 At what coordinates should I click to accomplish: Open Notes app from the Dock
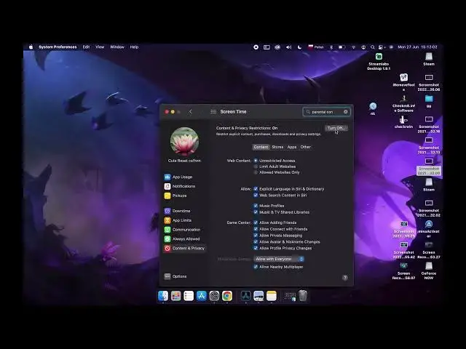[x=272, y=296]
